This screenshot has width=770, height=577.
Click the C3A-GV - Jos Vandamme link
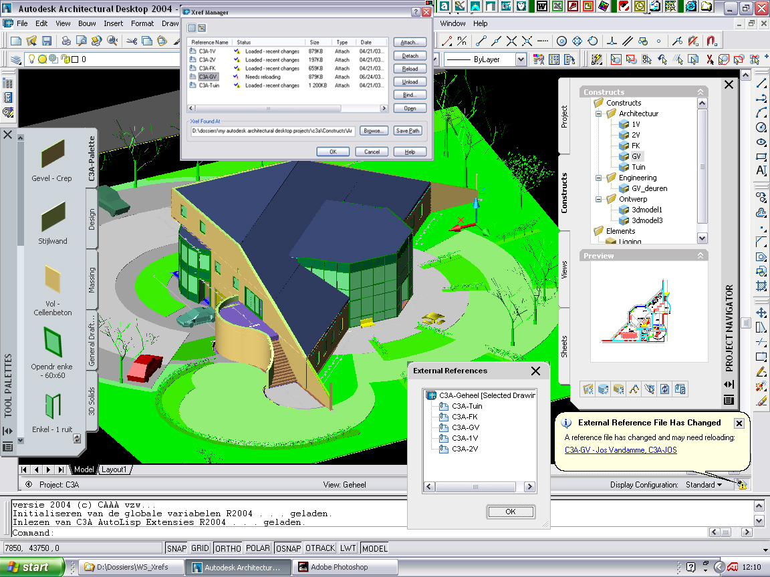pos(620,450)
